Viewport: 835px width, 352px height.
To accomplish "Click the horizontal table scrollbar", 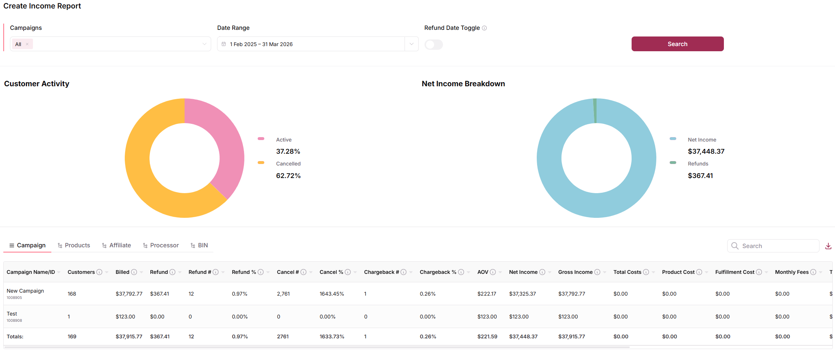I will [317, 347].
